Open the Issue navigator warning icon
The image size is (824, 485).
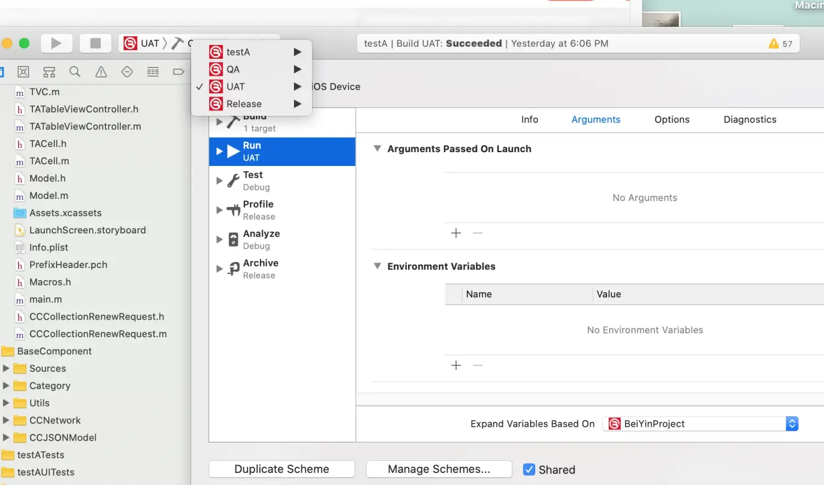point(101,71)
